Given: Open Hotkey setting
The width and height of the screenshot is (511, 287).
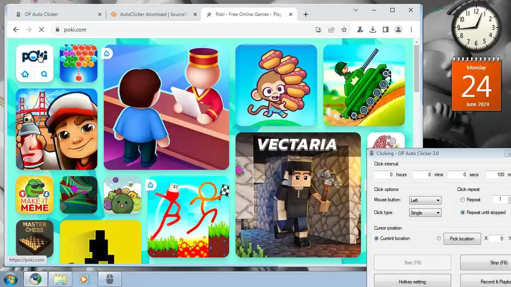Looking at the screenshot, I should tap(412, 281).
